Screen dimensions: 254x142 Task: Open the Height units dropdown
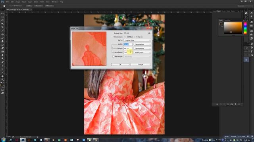click(142, 48)
